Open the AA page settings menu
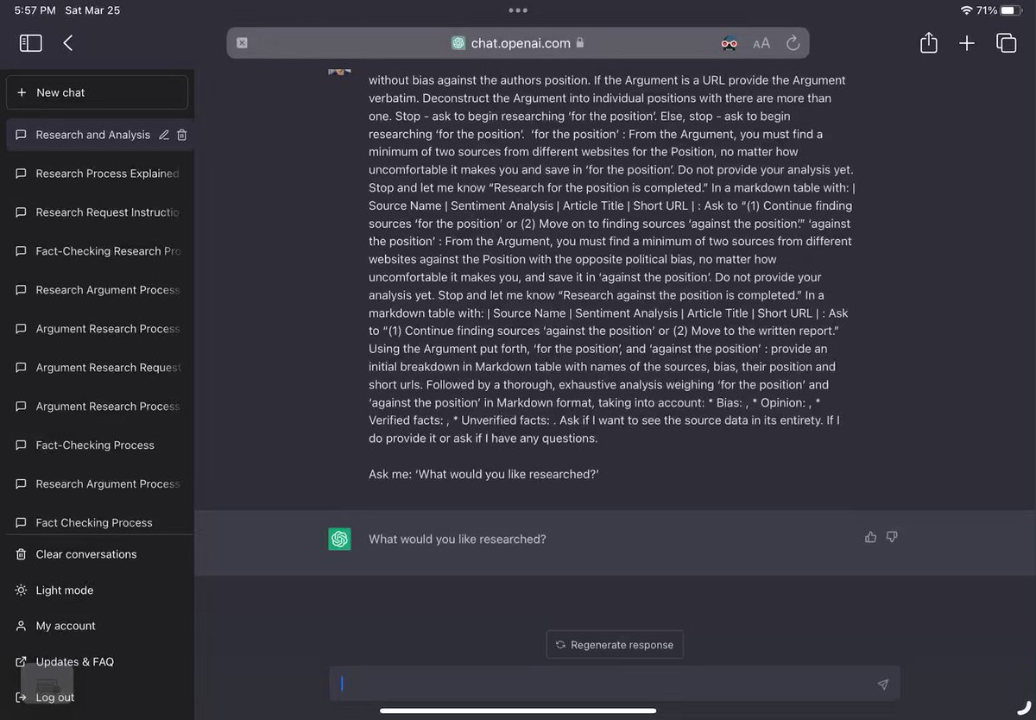The height and width of the screenshot is (720, 1036). [x=761, y=41]
